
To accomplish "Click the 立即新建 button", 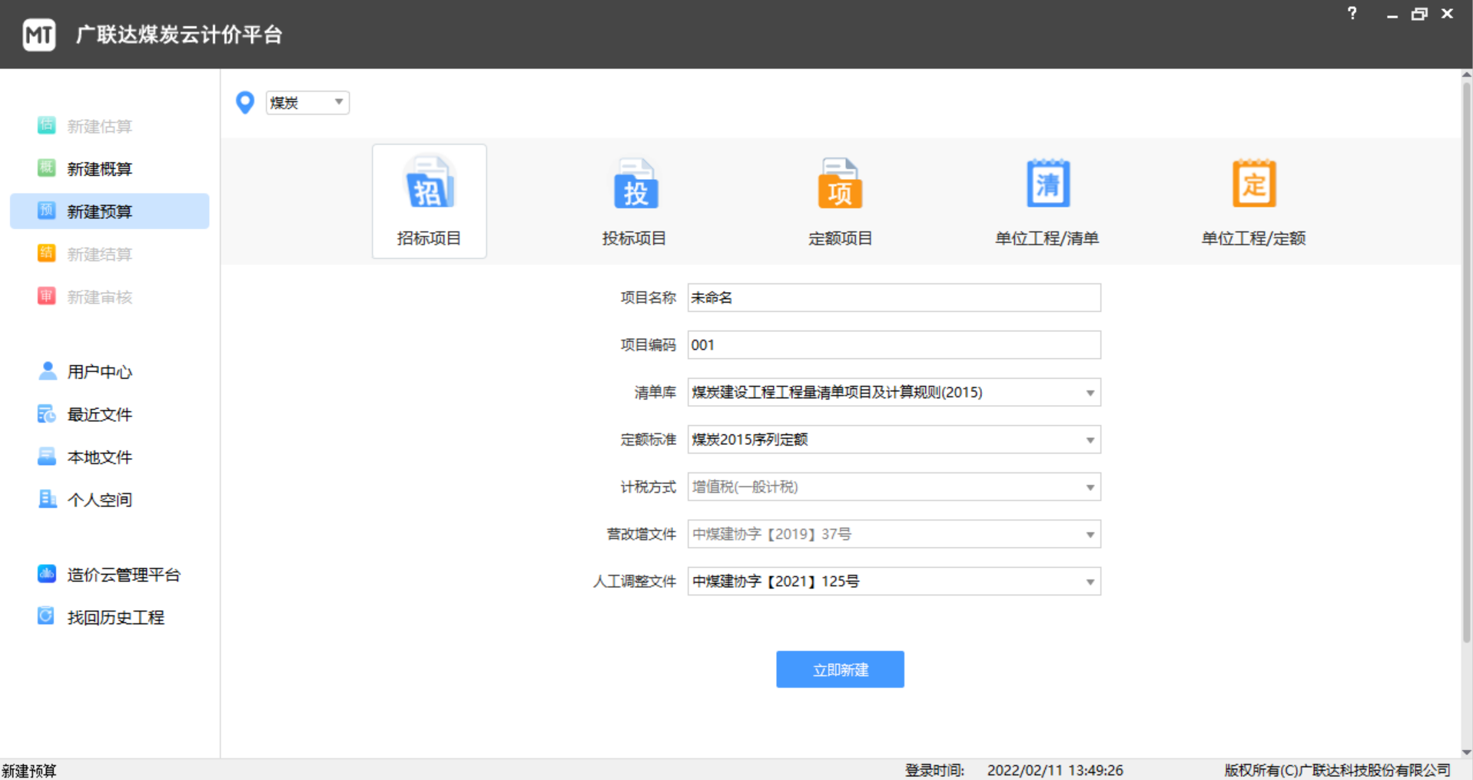I will pos(840,669).
